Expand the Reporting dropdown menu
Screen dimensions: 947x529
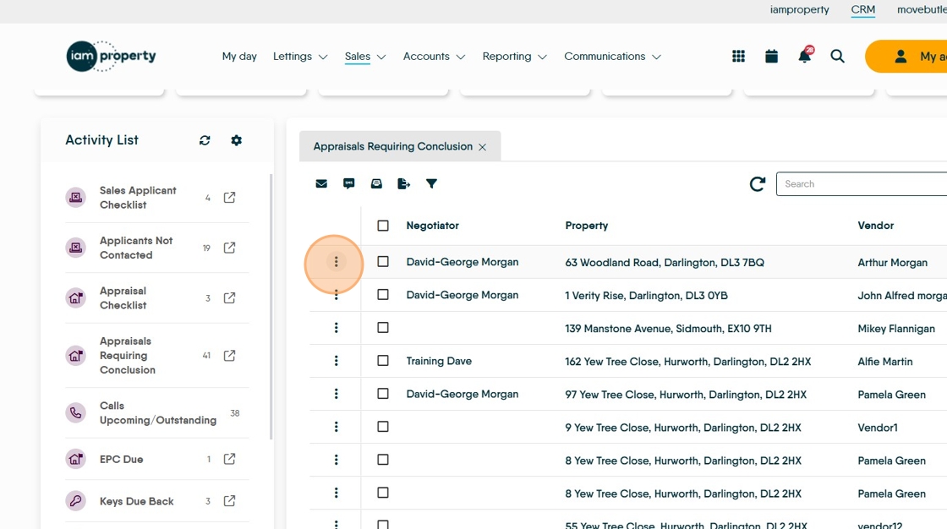515,56
